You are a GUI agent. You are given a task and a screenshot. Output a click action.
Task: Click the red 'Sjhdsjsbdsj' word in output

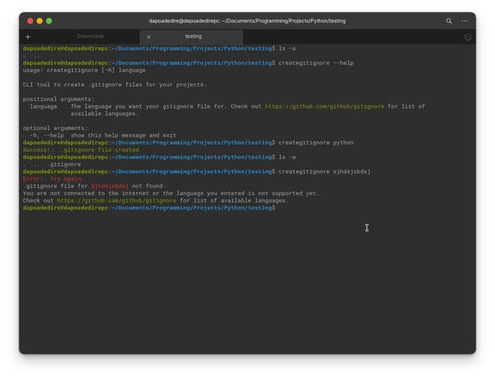tap(109, 186)
